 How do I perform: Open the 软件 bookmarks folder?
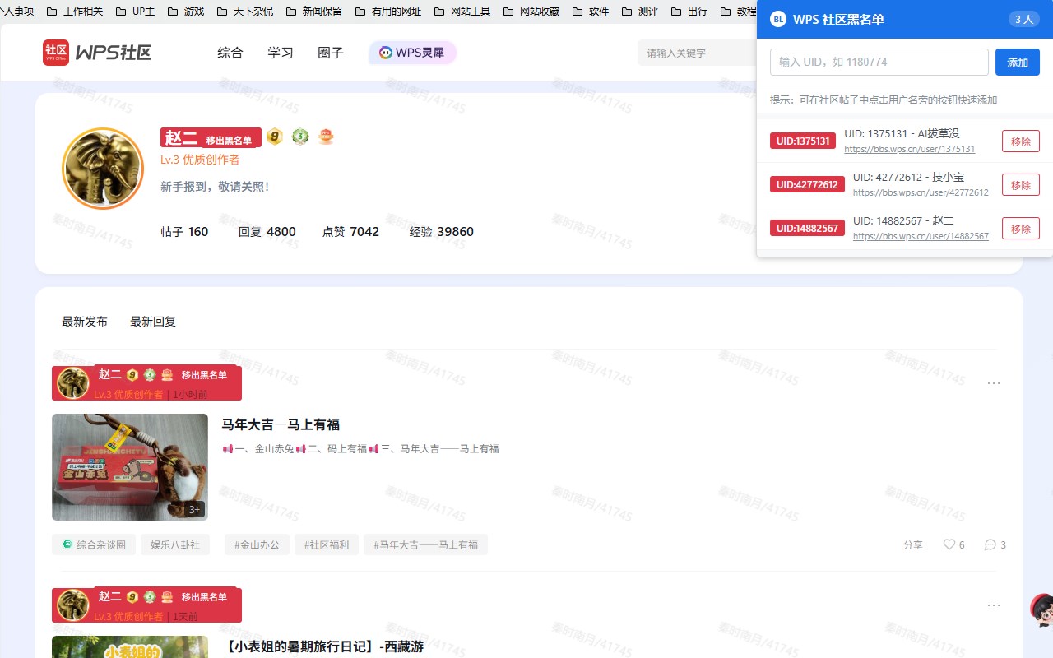(591, 12)
